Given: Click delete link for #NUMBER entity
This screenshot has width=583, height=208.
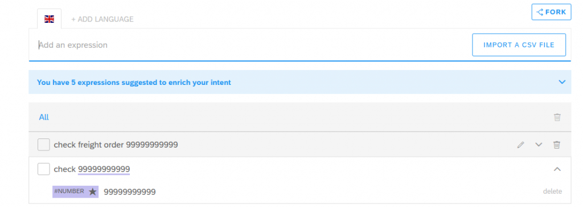Looking at the screenshot, I should pyautogui.click(x=552, y=191).
